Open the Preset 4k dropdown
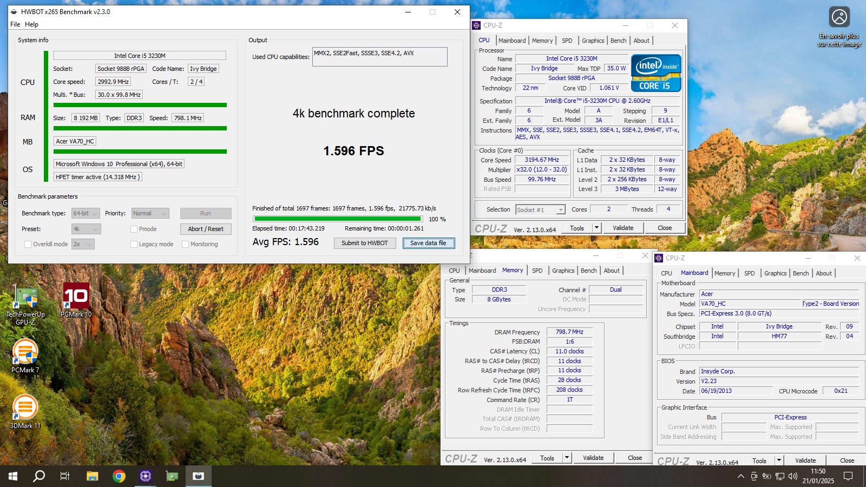This screenshot has width=866, height=487. (x=86, y=229)
